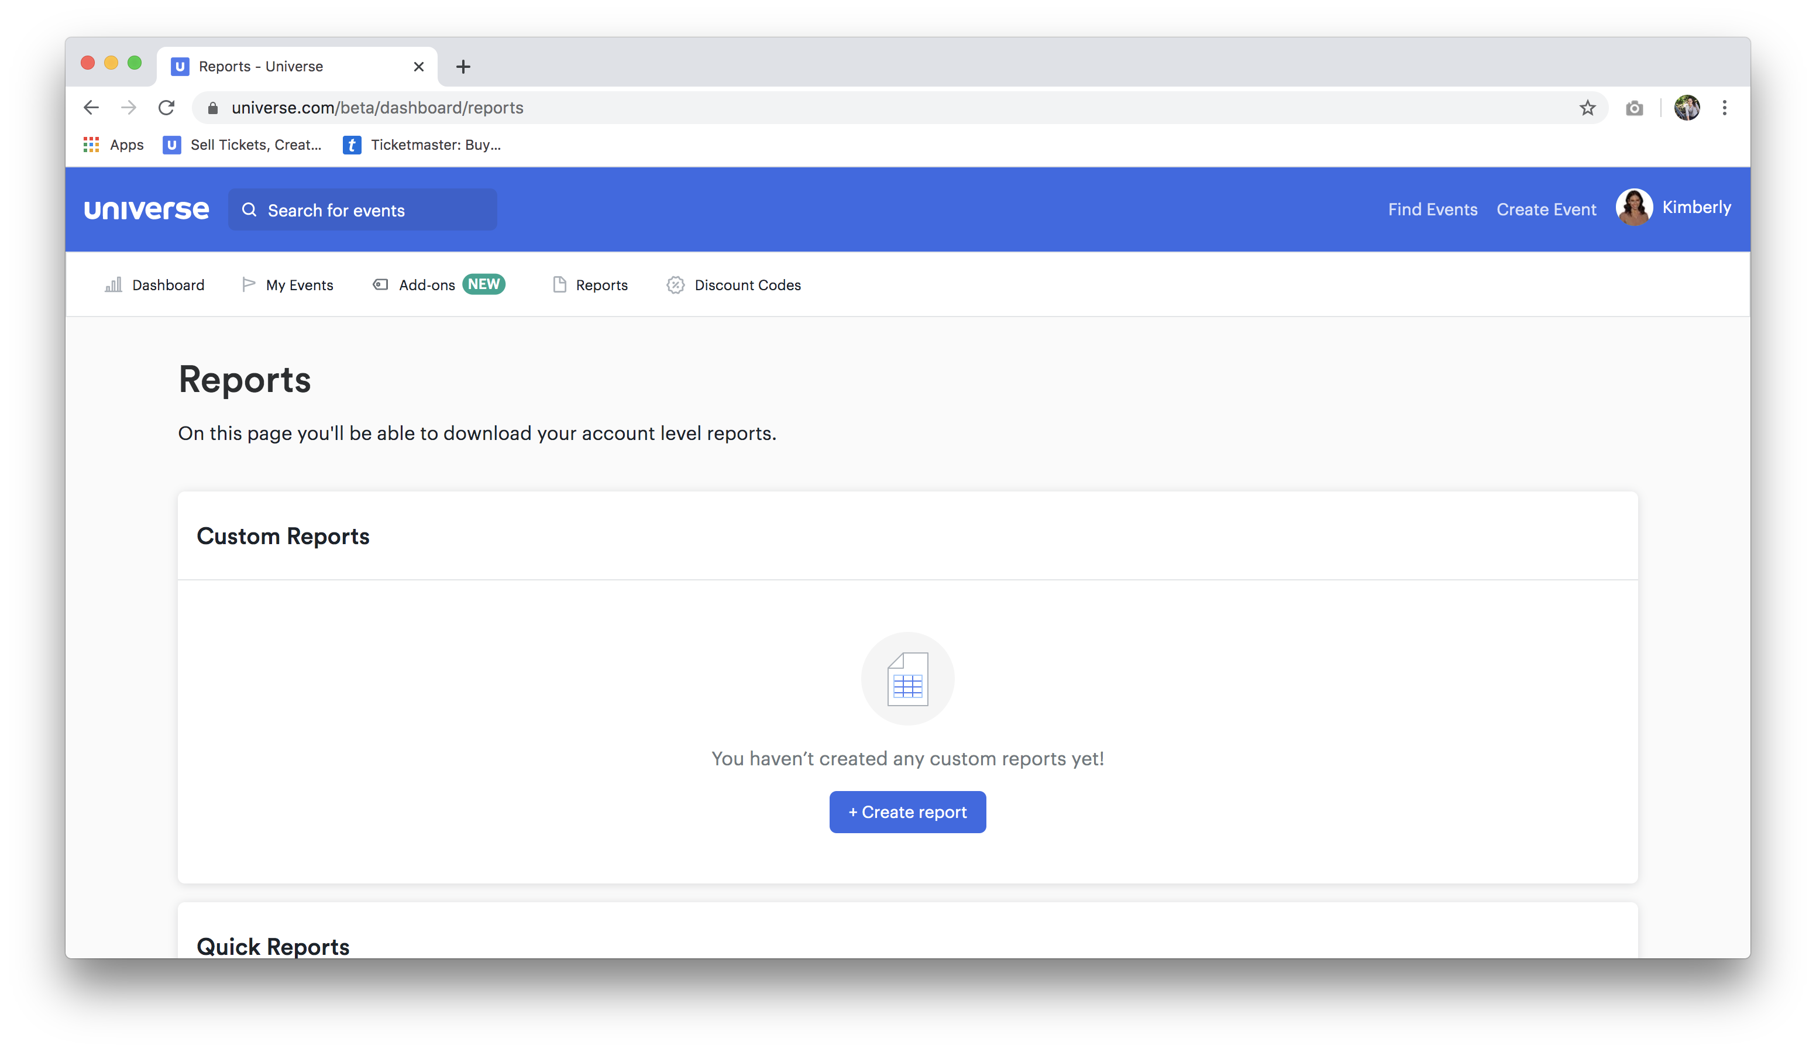This screenshot has width=1816, height=1052.
Task: Click the browser forward arrow
Action: tap(128, 107)
